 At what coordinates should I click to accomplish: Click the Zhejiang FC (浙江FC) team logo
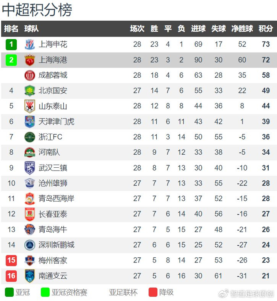pyautogui.click(x=30, y=137)
